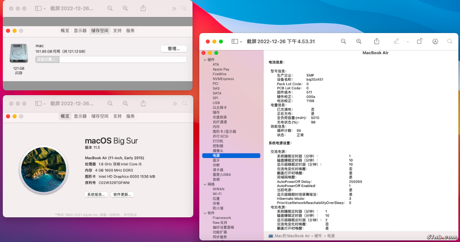Click the search icon in the MacBook Air window

[x=450, y=41]
